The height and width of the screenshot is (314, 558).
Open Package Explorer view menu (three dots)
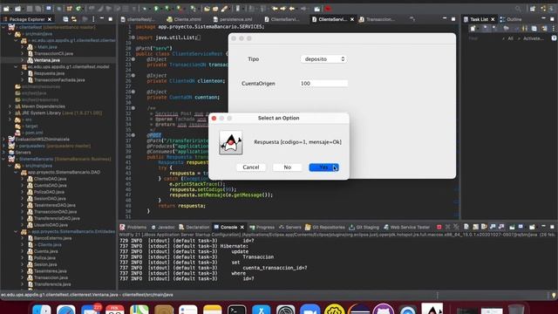pyautogui.click(x=93, y=19)
